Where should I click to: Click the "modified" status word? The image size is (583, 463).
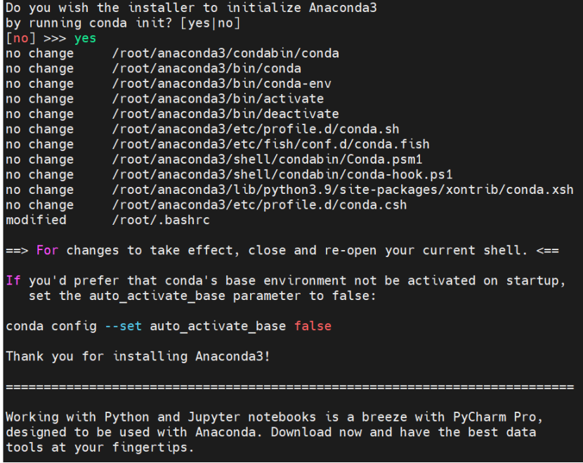[x=36, y=220]
